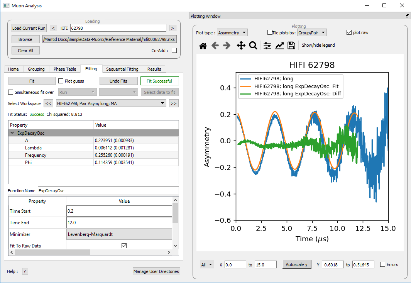Open the edit axis curve options icon
This screenshot has height=283, width=411.
click(279, 46)
